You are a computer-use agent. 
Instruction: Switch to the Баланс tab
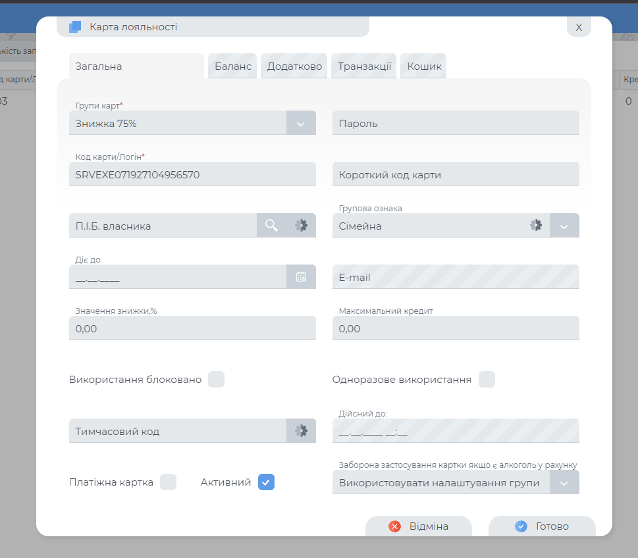click(x=232, y=66)
